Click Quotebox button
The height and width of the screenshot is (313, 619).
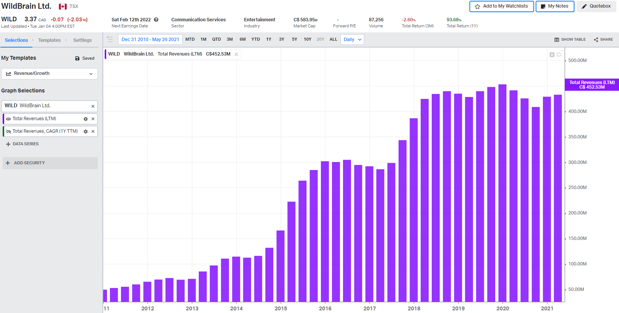[596, 6]
